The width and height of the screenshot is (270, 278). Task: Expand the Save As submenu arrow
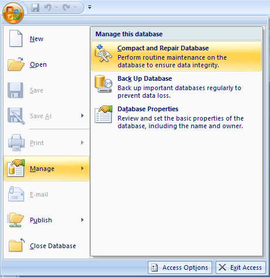point(82,116)
